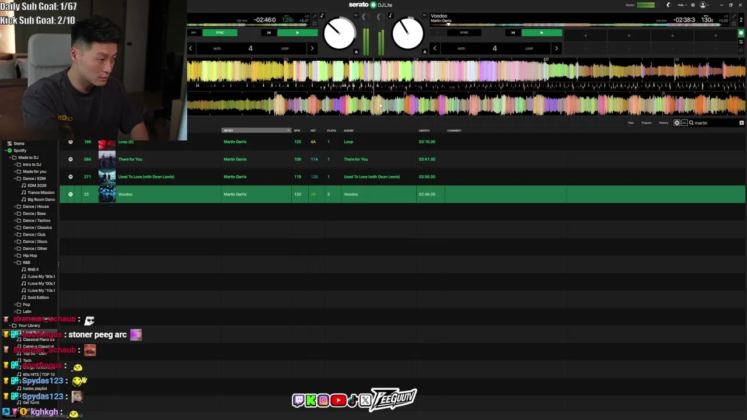Screen dimensions: 747x420
Task: Sort library by KEY column
Action: tap(313, 131)
